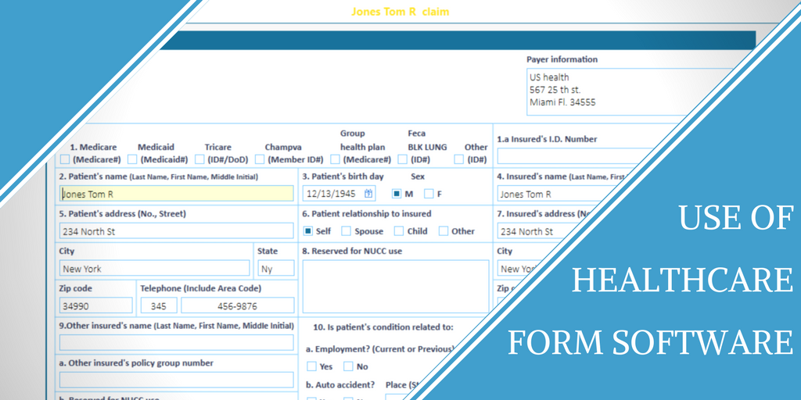Click the Patient's name field with Jones Tom R
This screenshot has width=801, height=400.
pyautogui.click(x=177, y=194)
